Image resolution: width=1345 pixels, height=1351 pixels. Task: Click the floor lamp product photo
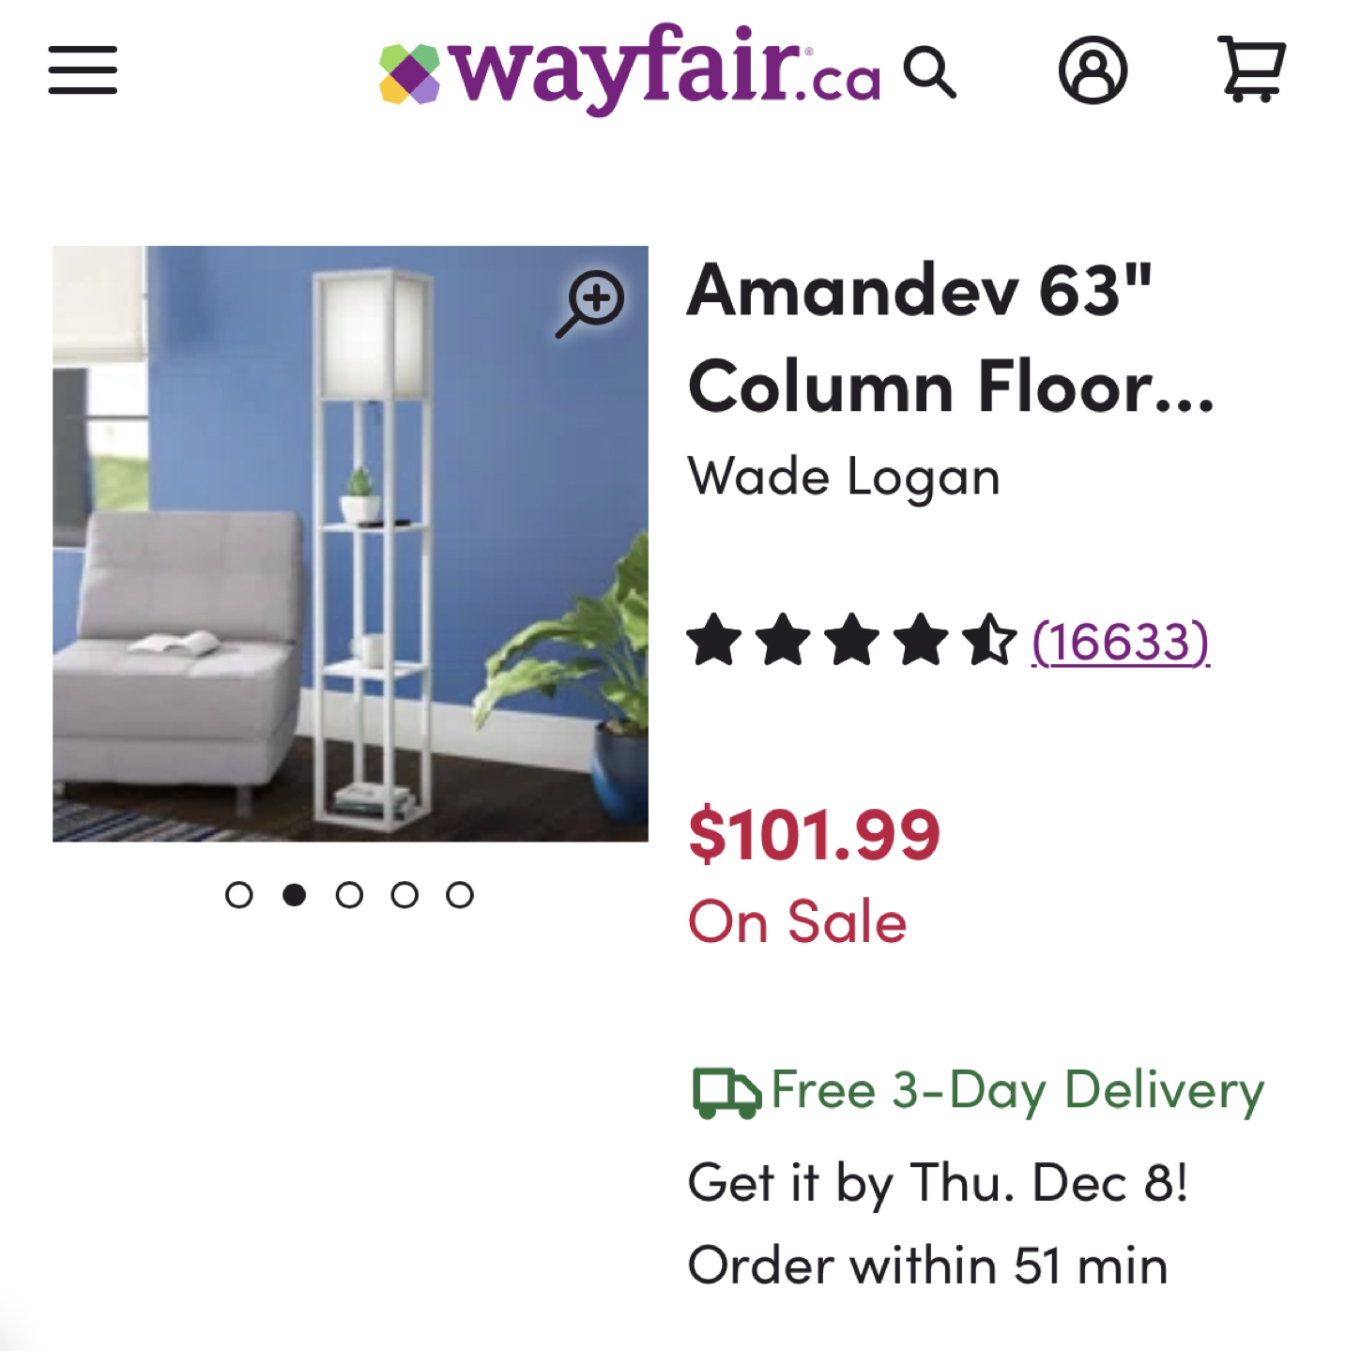pos(350,543)
